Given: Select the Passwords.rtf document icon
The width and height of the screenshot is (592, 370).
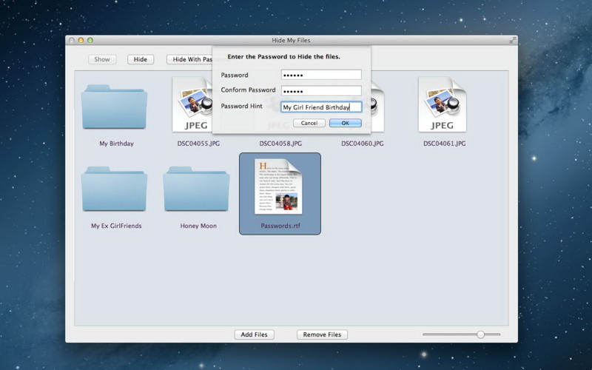Looking at the screenshot, I should click(280, 186).
